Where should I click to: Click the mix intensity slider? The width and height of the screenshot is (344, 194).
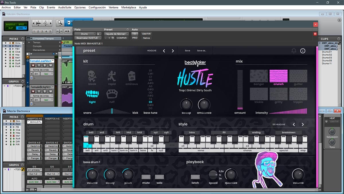tap(288, 111)
